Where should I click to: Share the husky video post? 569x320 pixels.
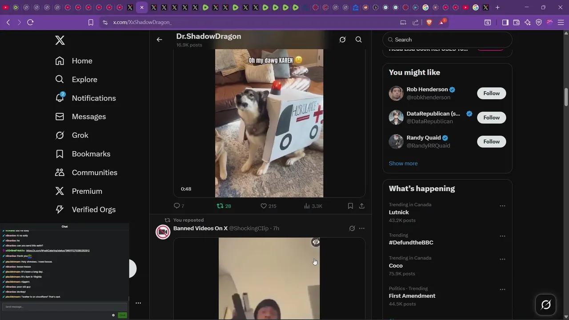pos(362,206)
